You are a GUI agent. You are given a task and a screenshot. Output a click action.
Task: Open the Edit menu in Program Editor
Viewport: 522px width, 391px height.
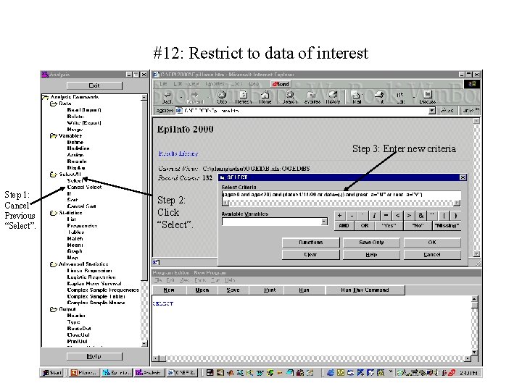point(170,280)
